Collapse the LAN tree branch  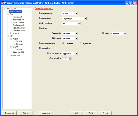click(8, 36)
